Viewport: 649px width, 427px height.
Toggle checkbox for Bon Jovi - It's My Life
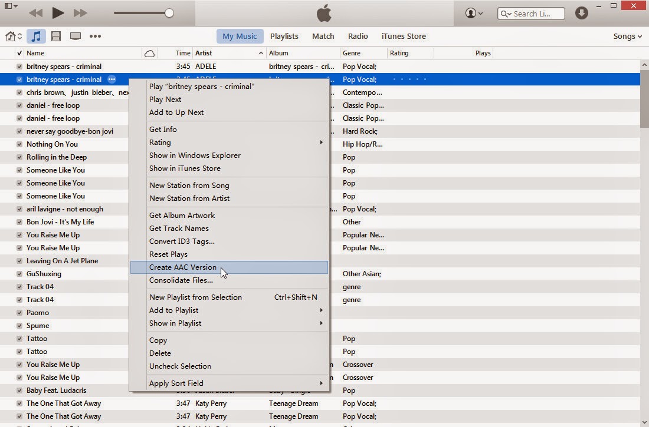(19, 222)
